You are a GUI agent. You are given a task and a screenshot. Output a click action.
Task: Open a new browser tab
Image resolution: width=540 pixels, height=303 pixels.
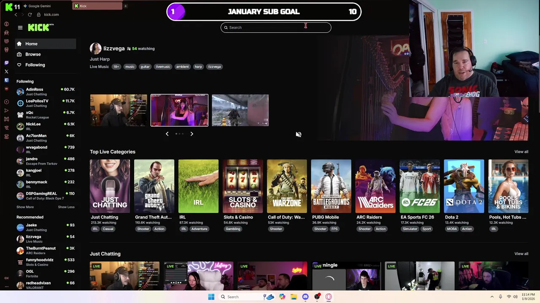(125, 6)
